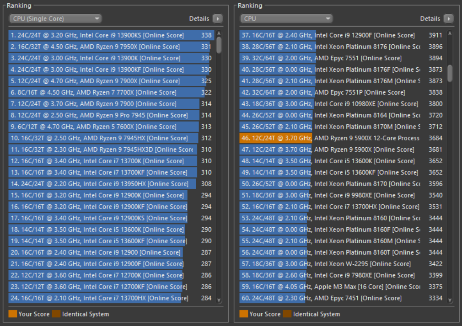Click the orange Your Score swatch in left panel
The height and width of the screenshot is (326, 462).
(13, 314)
